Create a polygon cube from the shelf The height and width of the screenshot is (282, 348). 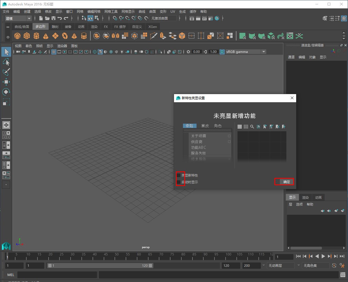[x=27, y=36]
